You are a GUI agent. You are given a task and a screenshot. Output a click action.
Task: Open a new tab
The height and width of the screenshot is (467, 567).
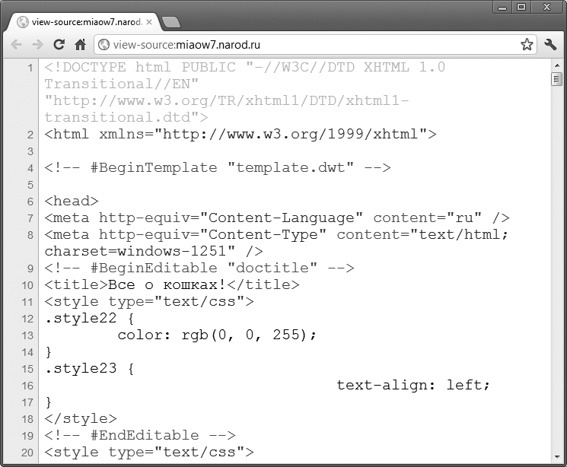171,22
